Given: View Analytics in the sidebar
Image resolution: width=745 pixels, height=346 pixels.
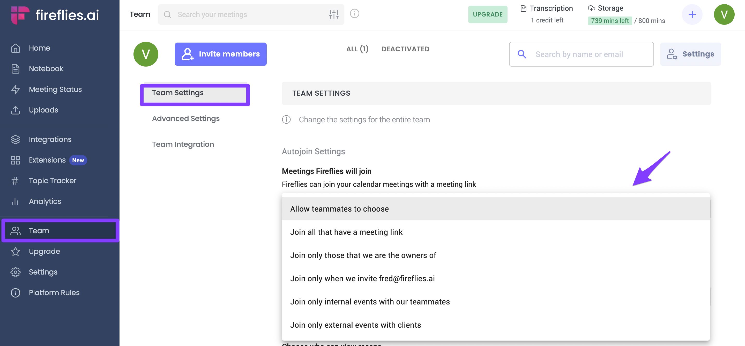Looking at the screenshot, I should coord(45,201).
